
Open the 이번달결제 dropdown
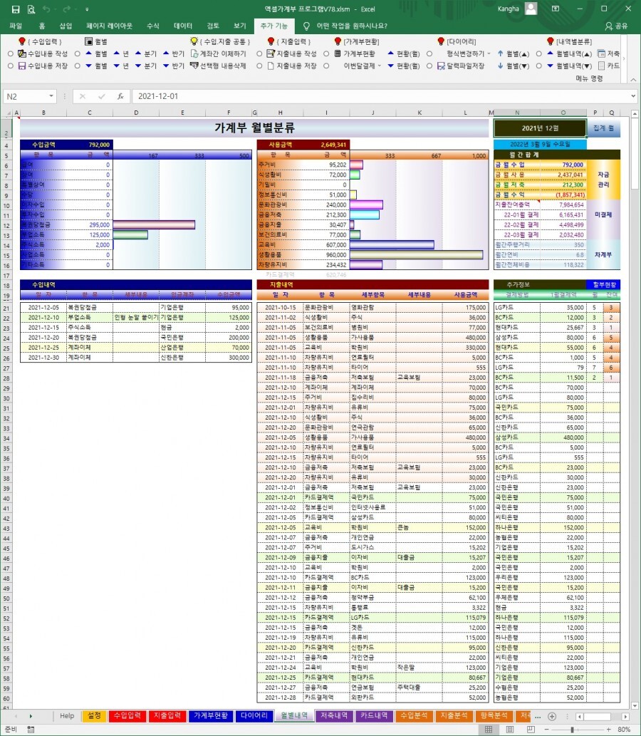379,66
